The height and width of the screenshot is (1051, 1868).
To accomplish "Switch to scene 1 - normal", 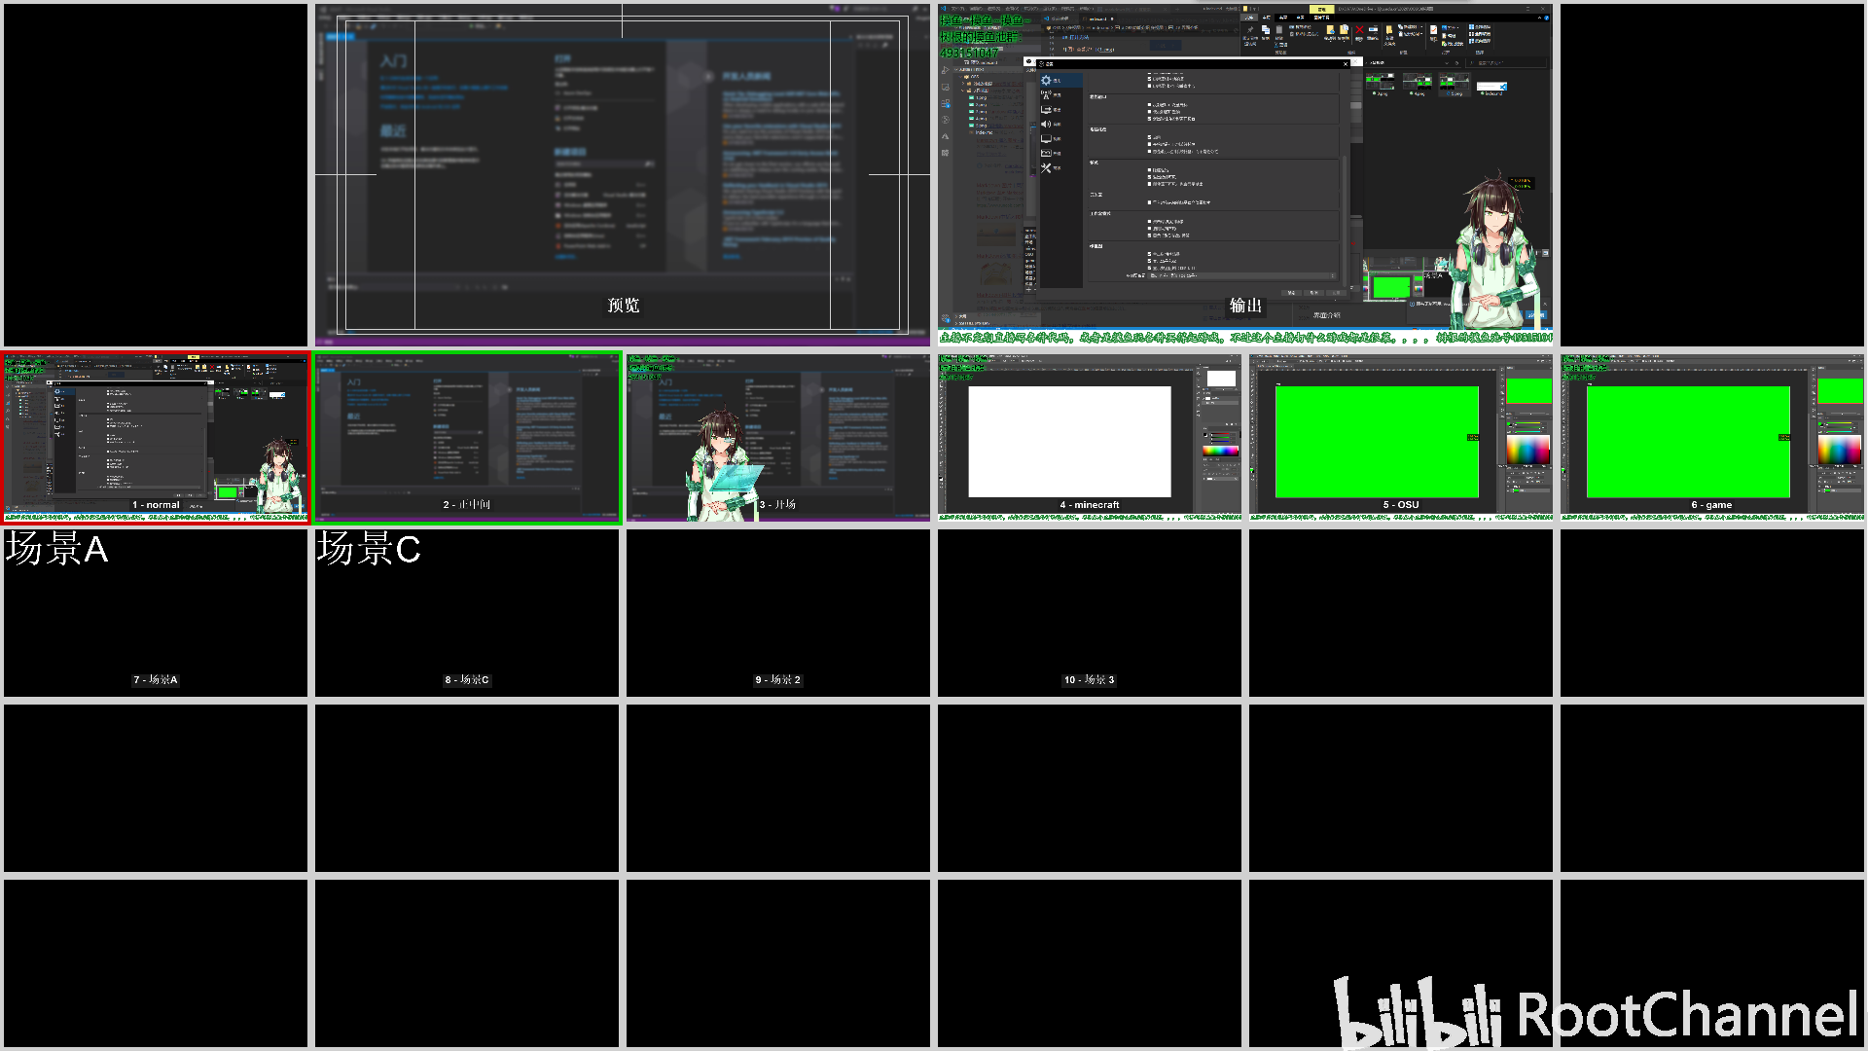I will 156,438.
